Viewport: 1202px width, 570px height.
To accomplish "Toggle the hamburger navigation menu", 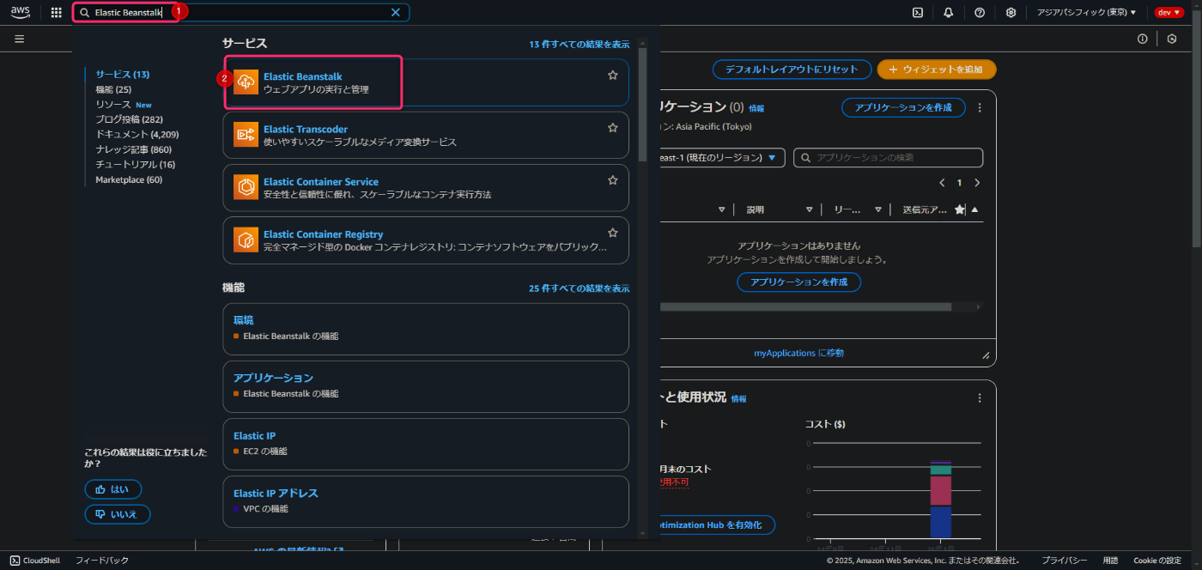I will tap(19, 39).
